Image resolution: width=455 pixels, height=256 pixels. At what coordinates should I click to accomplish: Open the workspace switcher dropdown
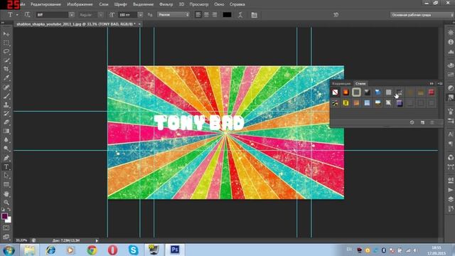coord(422,15)
